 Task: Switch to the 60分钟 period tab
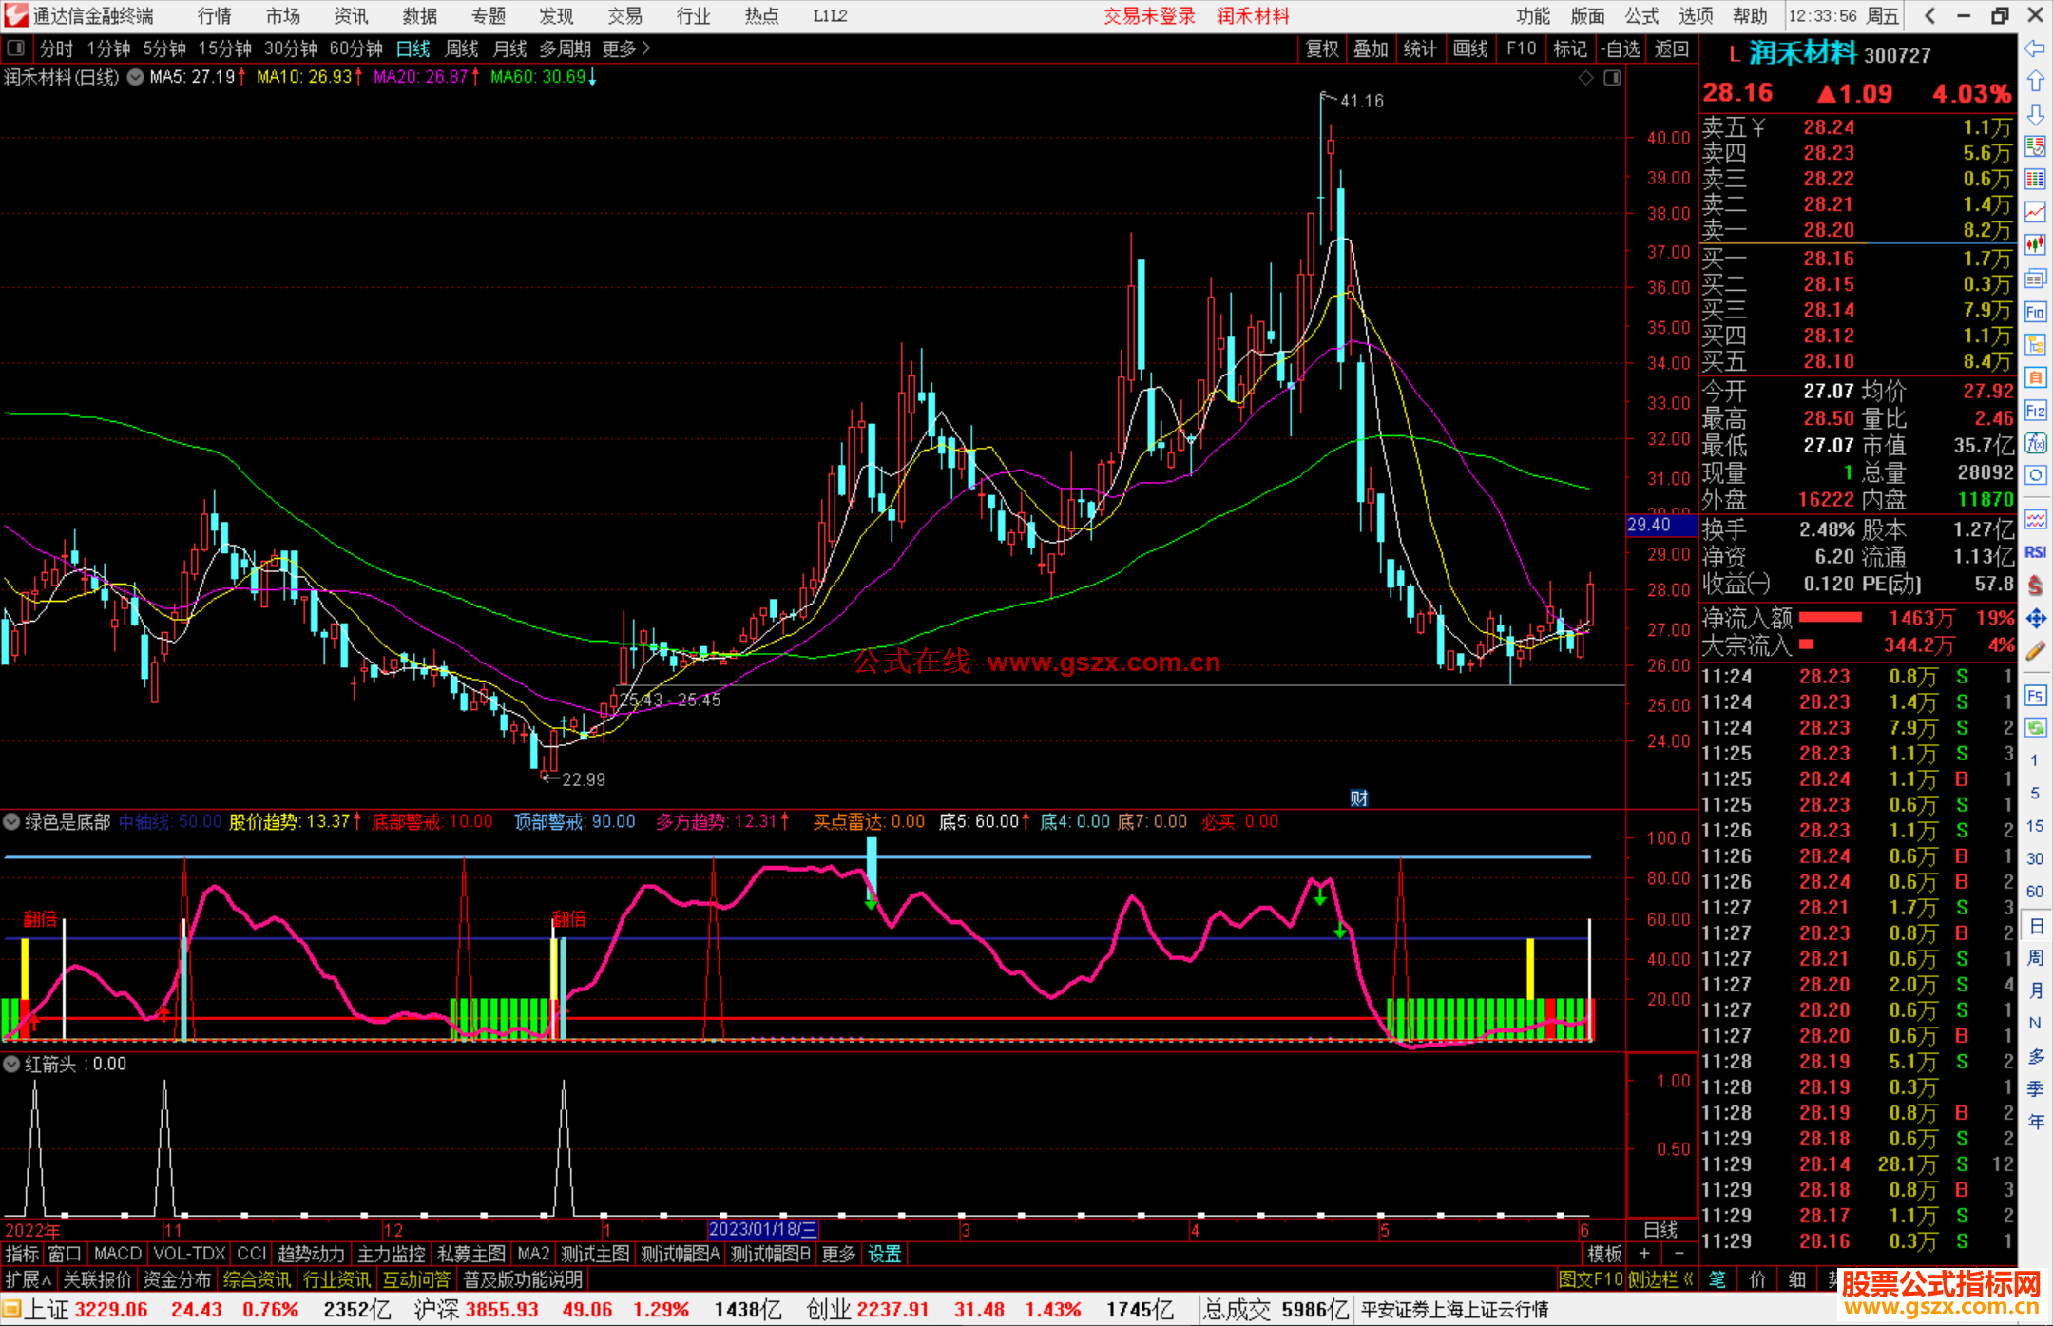pos(355,48)
